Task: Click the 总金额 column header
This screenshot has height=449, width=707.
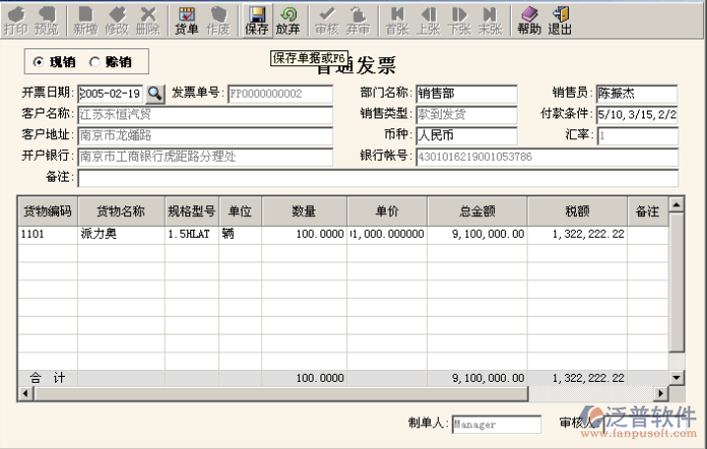Action: pyautogui.click(x=477, y=211)
